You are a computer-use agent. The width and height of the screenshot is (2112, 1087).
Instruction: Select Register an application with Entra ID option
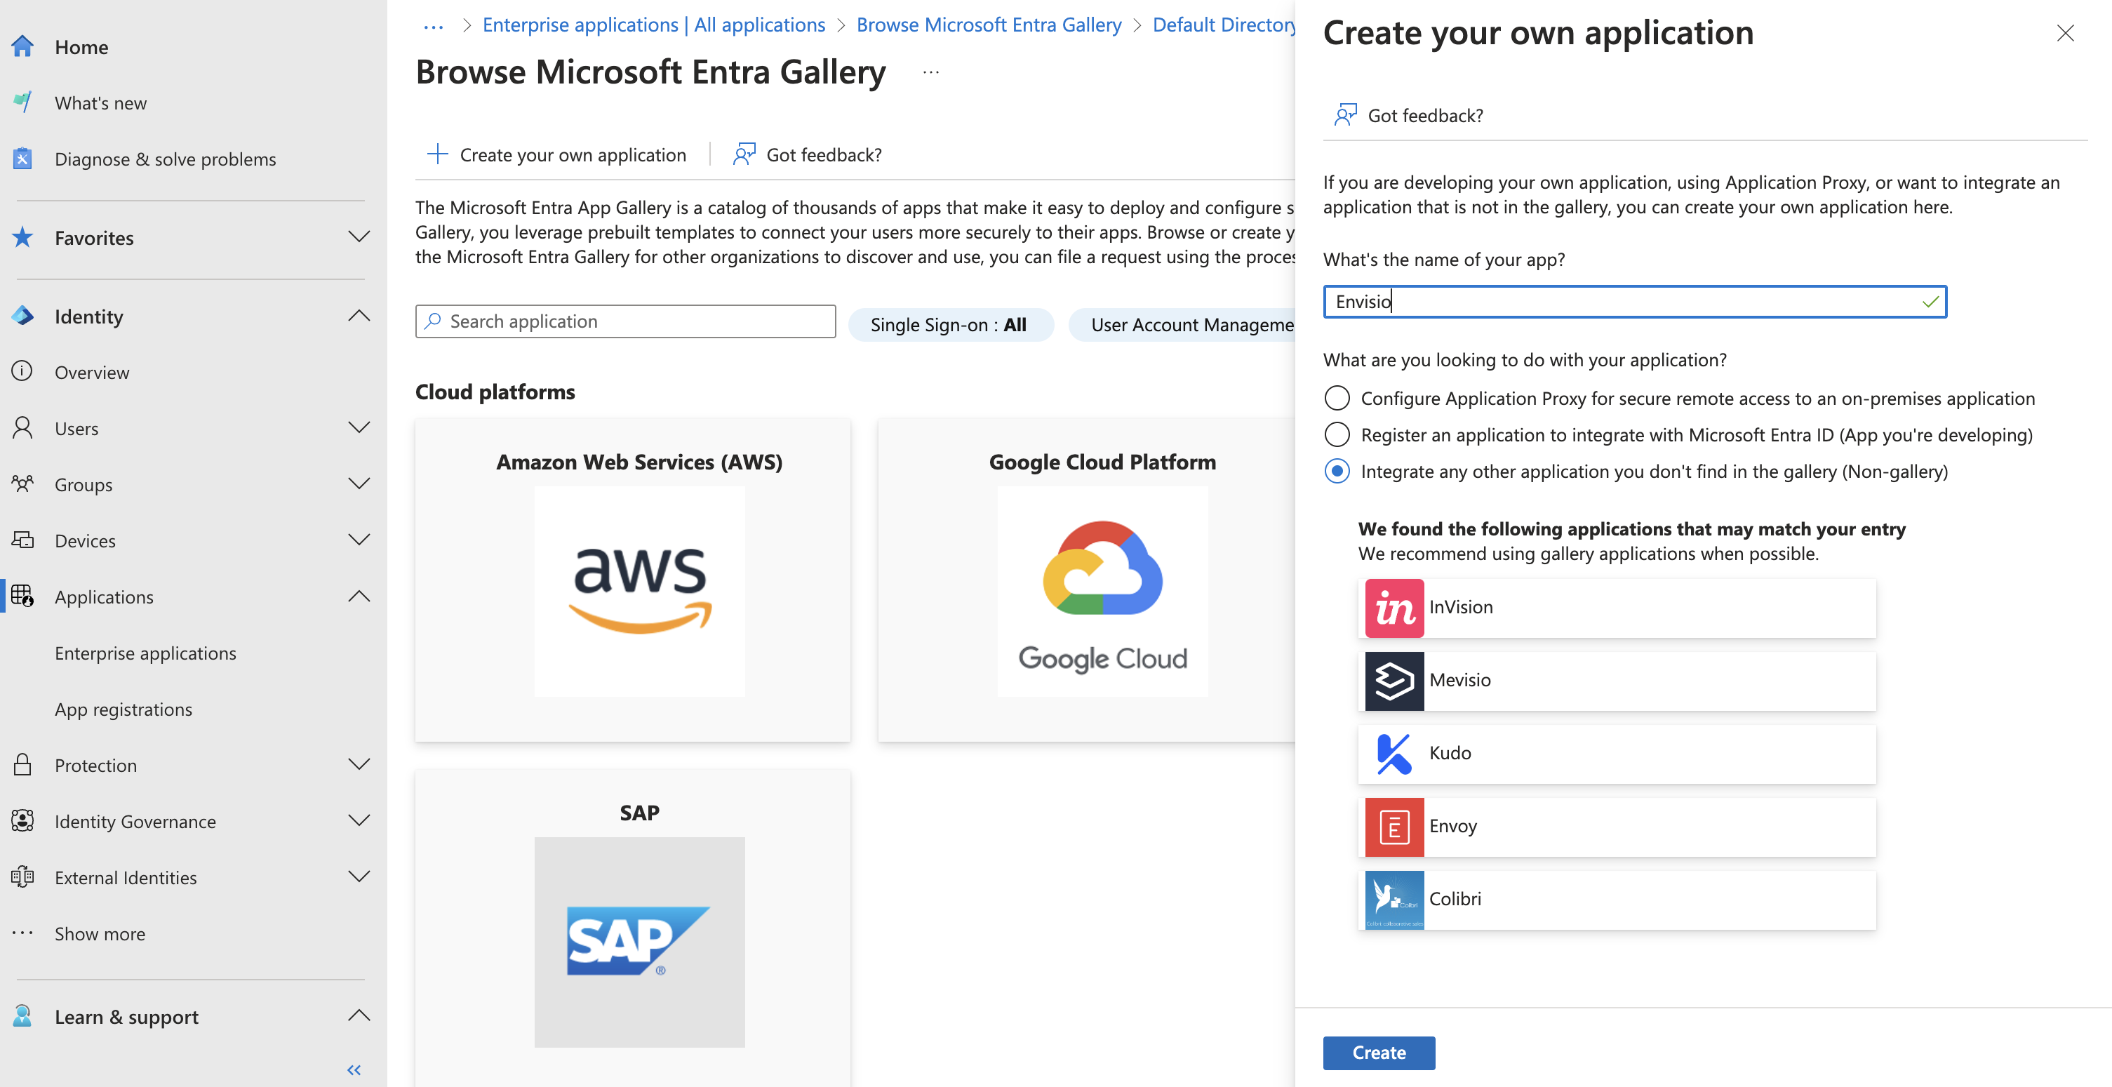point(1337,434)
